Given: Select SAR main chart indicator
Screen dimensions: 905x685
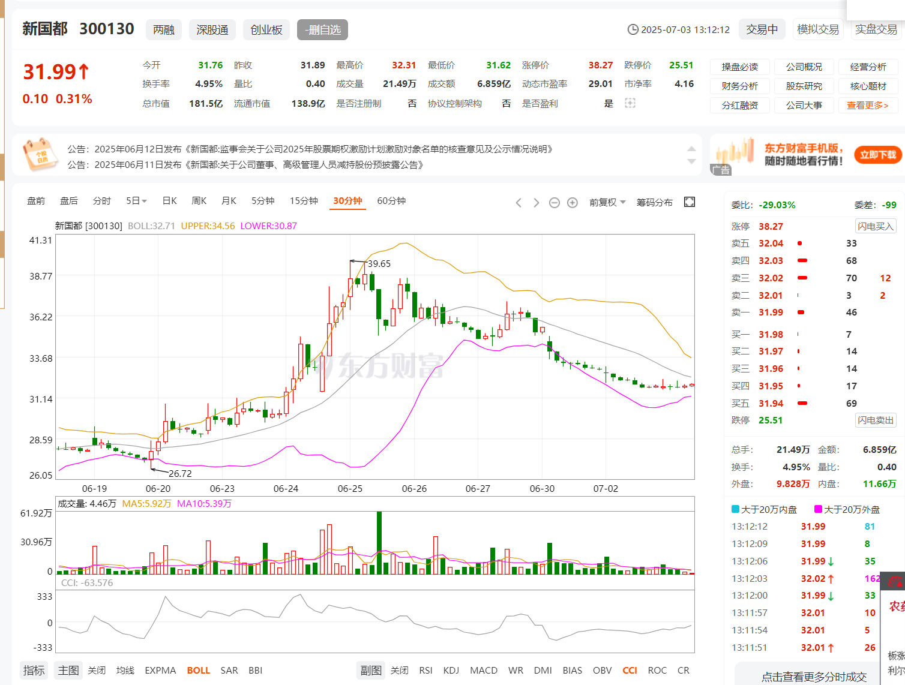Looking at the screenshot, I should pos(229,671).
